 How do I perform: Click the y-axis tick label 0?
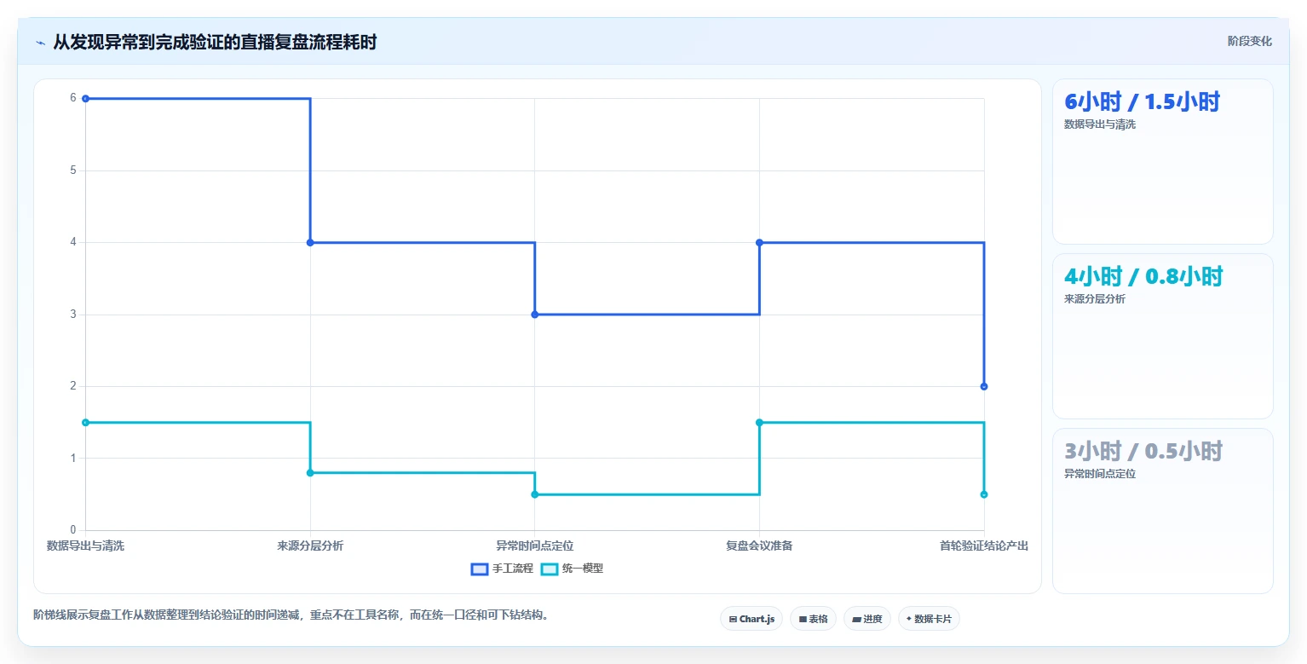click(73, 530)
